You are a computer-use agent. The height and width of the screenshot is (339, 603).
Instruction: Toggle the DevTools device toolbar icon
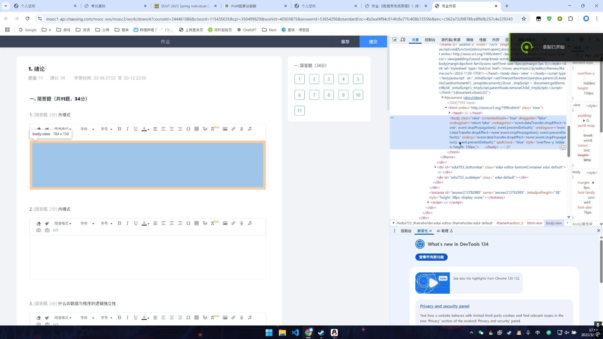[403, 40]
